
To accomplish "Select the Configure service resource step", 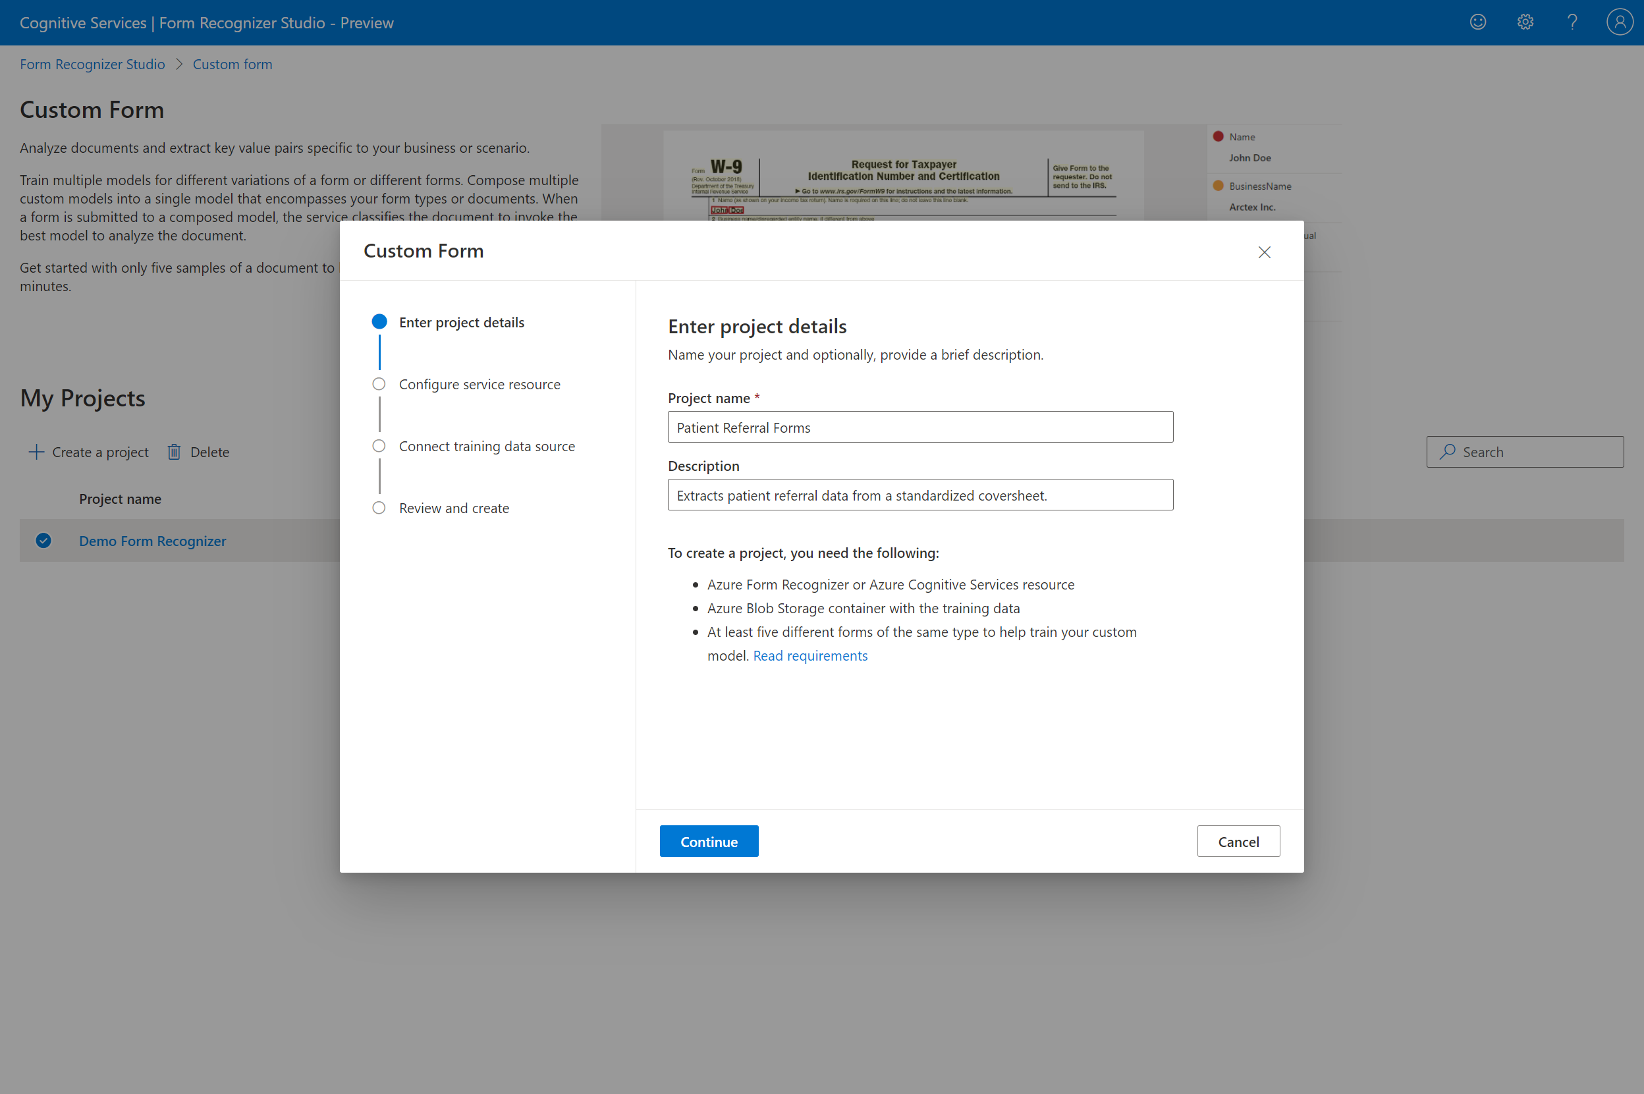I will 479,385.
